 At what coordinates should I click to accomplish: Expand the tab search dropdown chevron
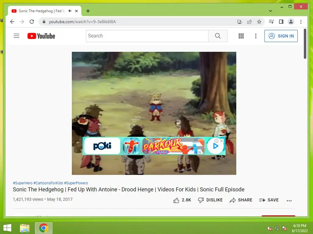click(271, 11)
